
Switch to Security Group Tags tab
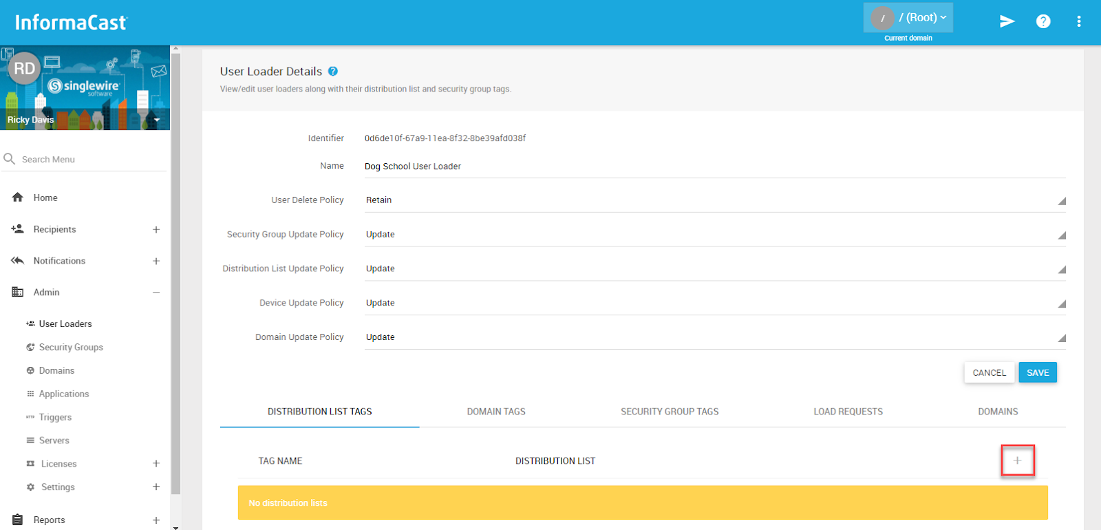click(670, 412)
